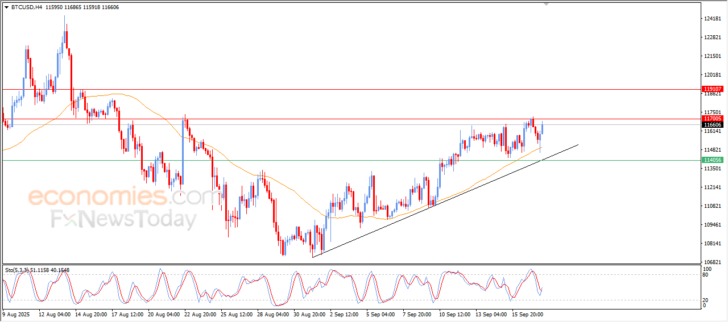Click the 22 Aug 20:00 time label
728x322 pixels.
tap(200, 313)
